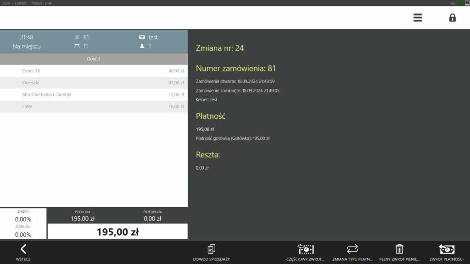470x264 pixels.
Task: Collapse the Gość 1 guest header
Action: pyautogui.click(x=94, y=59)
